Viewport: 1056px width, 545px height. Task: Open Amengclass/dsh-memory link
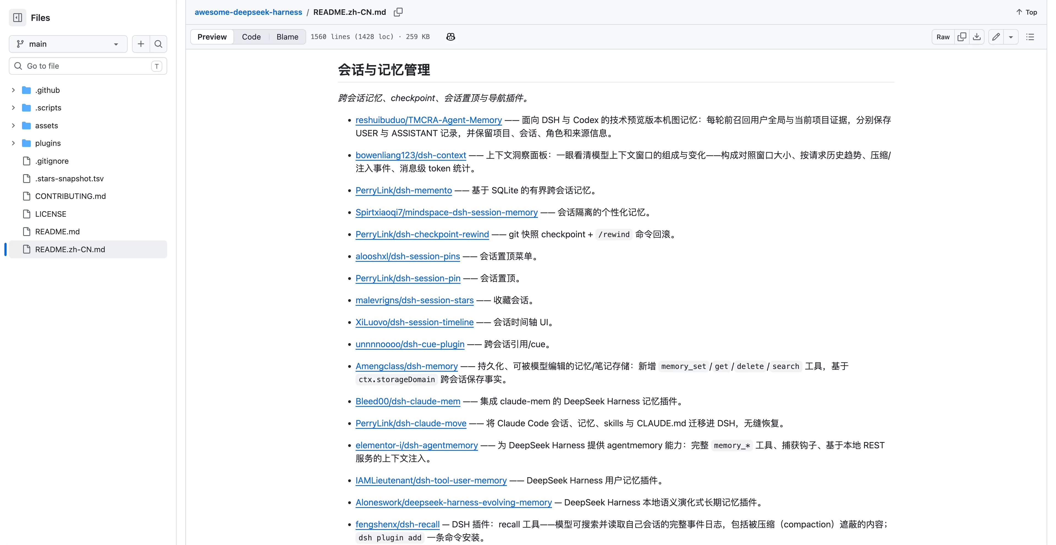[406, 366]
